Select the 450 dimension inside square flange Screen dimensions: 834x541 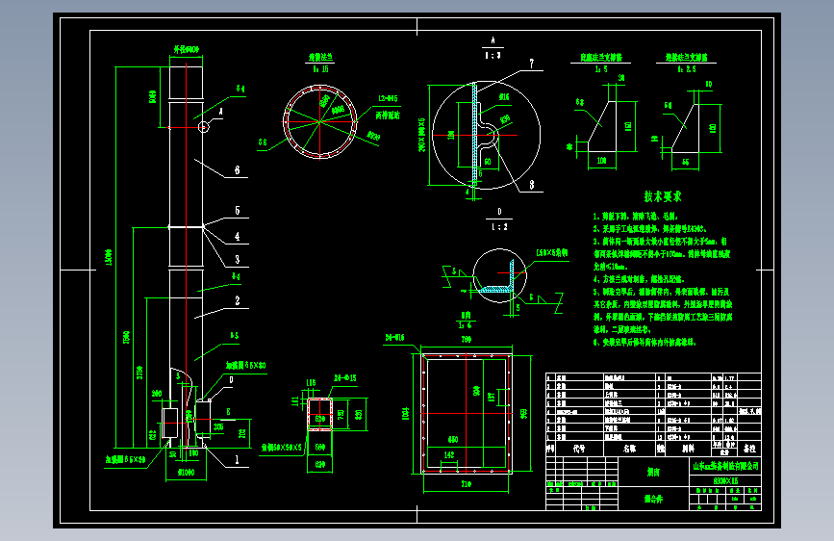[453, 439]
